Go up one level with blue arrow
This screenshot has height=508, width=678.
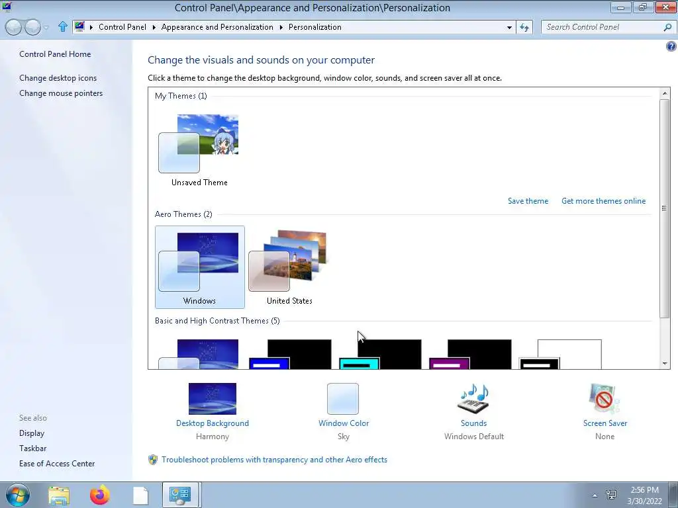(63, 26)
